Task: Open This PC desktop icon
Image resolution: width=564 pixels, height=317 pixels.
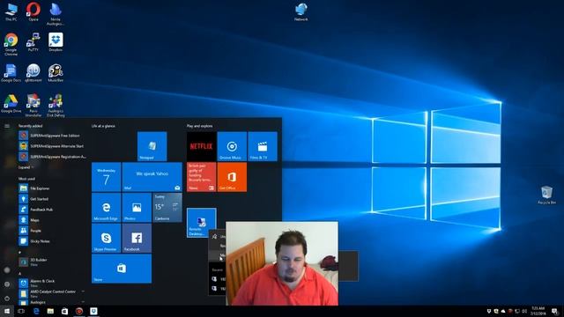Action: [x=11, y=11]
